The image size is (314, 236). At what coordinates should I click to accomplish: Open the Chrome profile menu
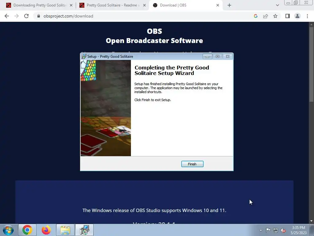point(297,16)
